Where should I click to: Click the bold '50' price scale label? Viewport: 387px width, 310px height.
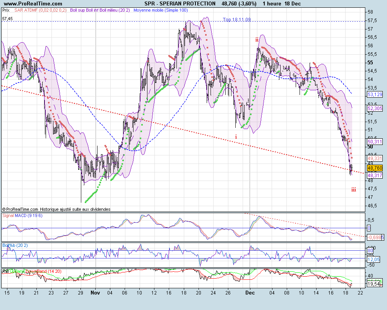click(x=370, y=147)
